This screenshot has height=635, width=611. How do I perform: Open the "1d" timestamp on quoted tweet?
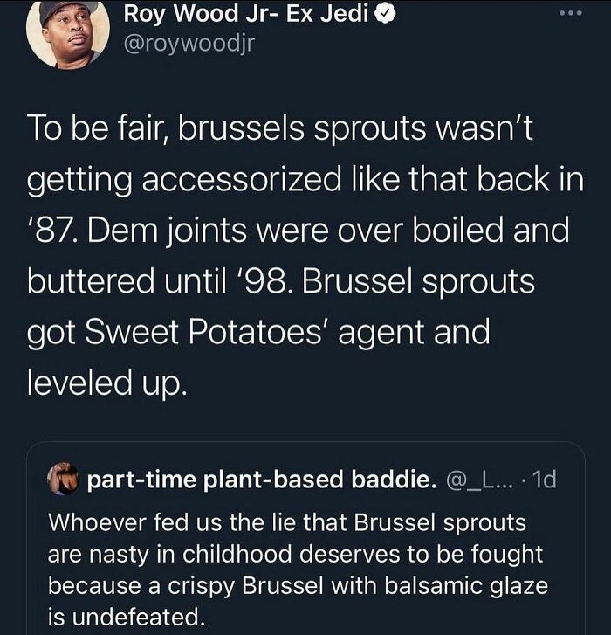point(545,479)
